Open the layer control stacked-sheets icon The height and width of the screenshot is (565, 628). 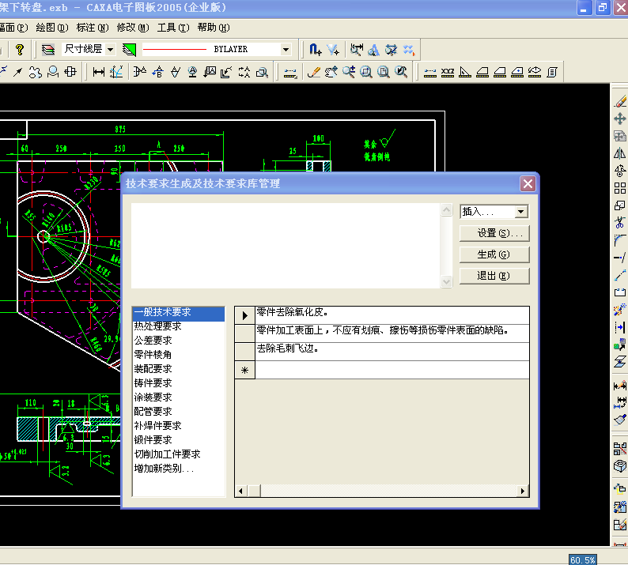(x=48, y=50)
